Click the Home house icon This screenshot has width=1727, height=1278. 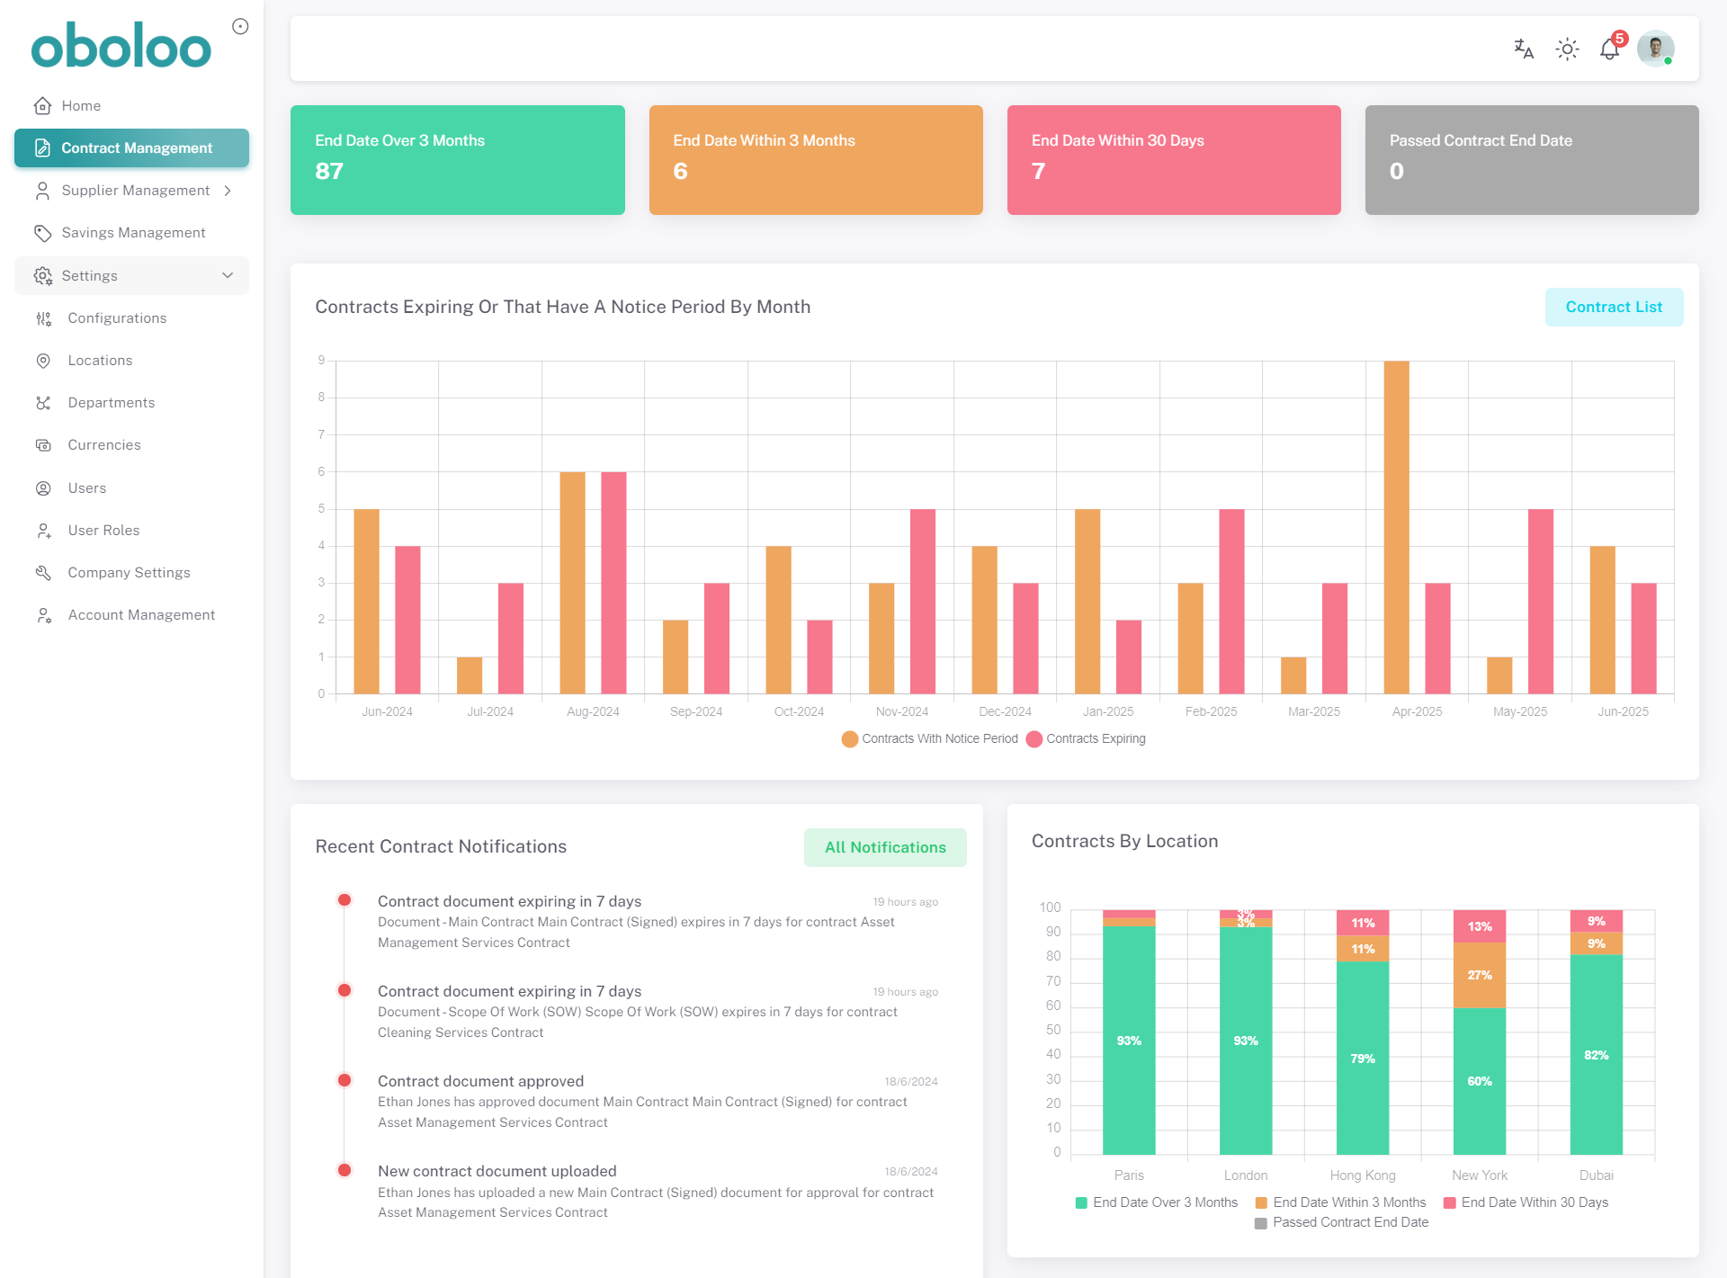42,106
